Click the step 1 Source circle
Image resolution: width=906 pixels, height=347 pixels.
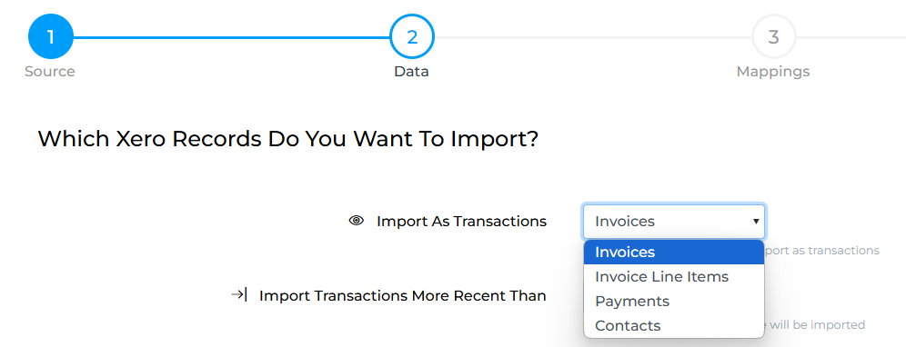[51, 37]
